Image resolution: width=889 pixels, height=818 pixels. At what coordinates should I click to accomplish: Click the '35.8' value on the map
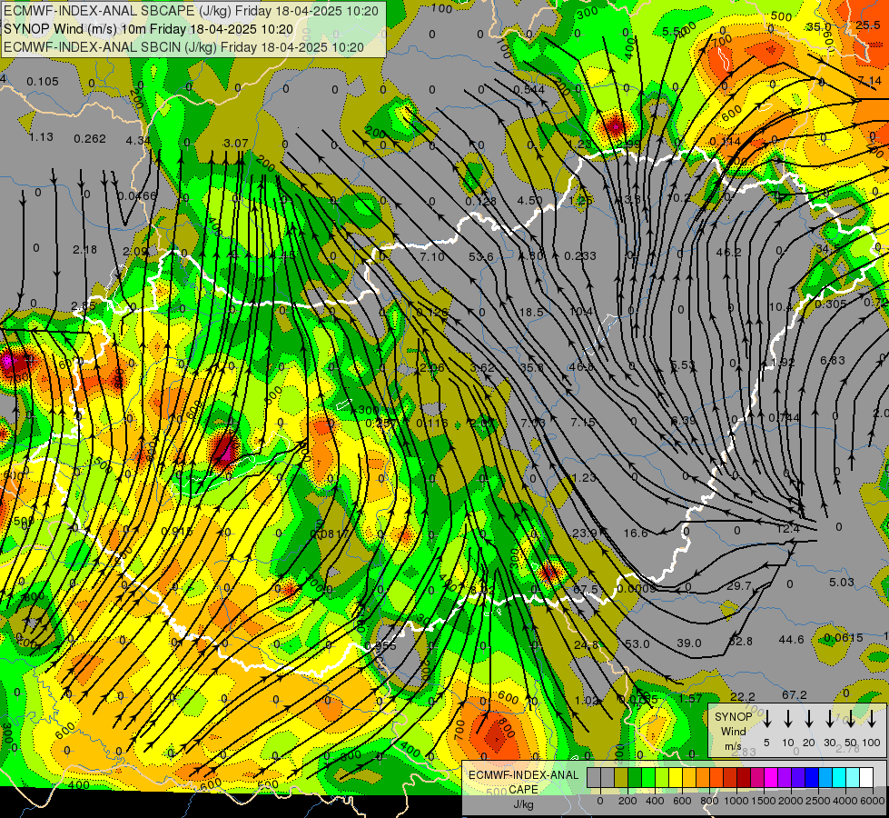pyautogui.click(x=532, y=367)
